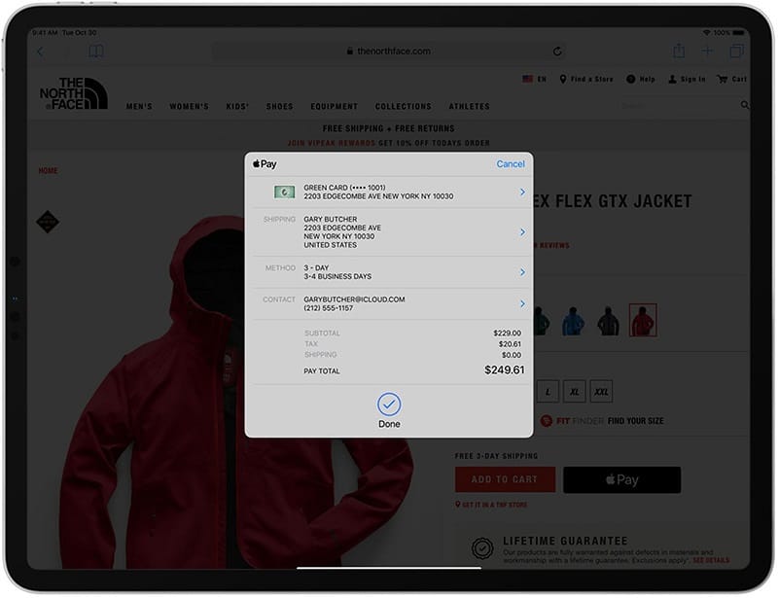778x598 pixels.
Task: Select size XXL option
Action: [x=601, y=391]
